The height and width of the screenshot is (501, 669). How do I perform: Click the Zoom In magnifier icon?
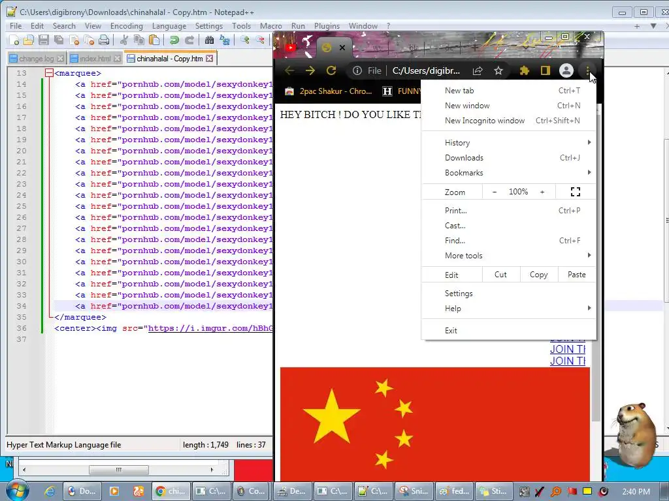click(x=244, y=40)
